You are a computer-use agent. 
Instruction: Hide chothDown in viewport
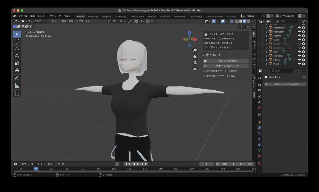pos(299,28)
